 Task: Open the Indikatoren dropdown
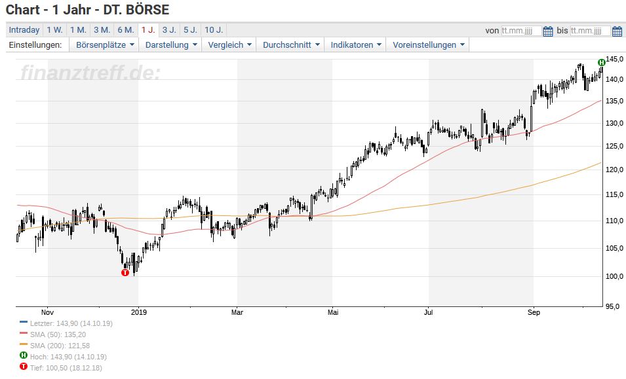356,45
